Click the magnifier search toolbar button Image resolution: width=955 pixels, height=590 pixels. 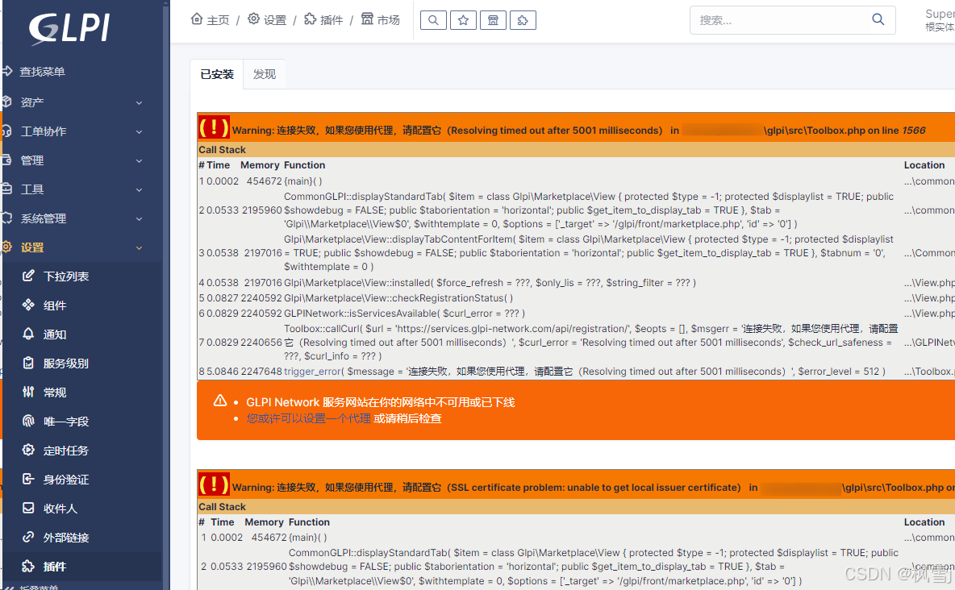(433, 20)
